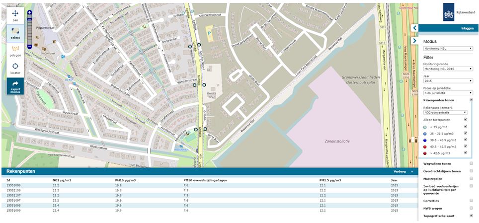Open the Jaar 2015 dropdown
The image size is (479, 223).
pyautogui.click(x=447, y=80)
